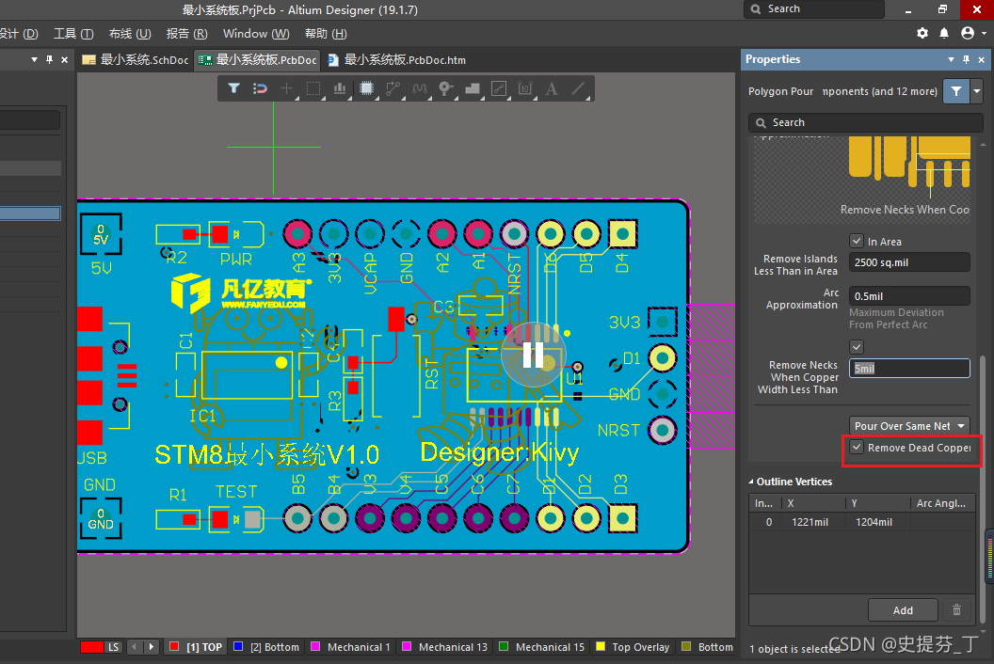This screenshot has width=994, height=664.
Task: Click the Properties panel filter funnel button
Action: tap(956, 91)
